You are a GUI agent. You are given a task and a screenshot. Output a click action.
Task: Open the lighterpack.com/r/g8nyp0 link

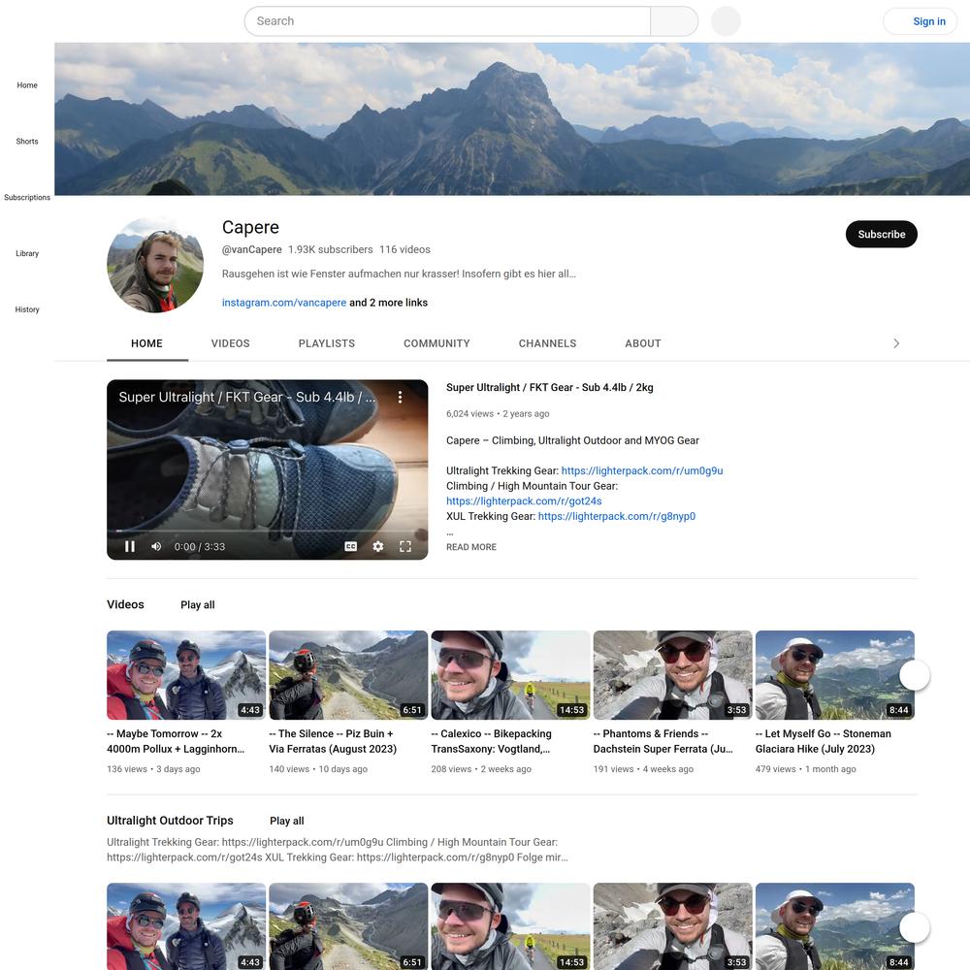[617, 516]
